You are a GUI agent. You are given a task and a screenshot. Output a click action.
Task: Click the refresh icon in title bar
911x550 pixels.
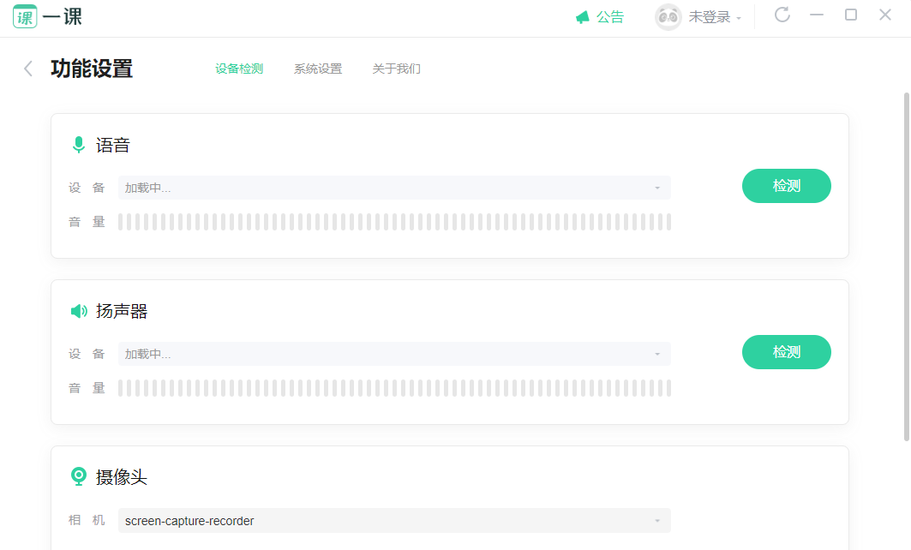coord(782,15)
